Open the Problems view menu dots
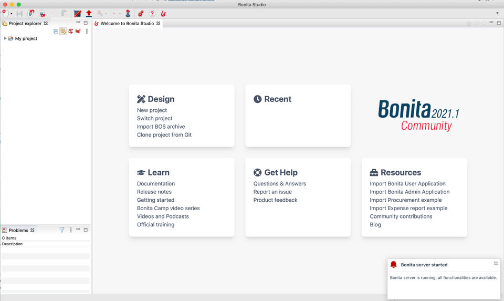Screen dimensions: 504x301 point(70,230)
